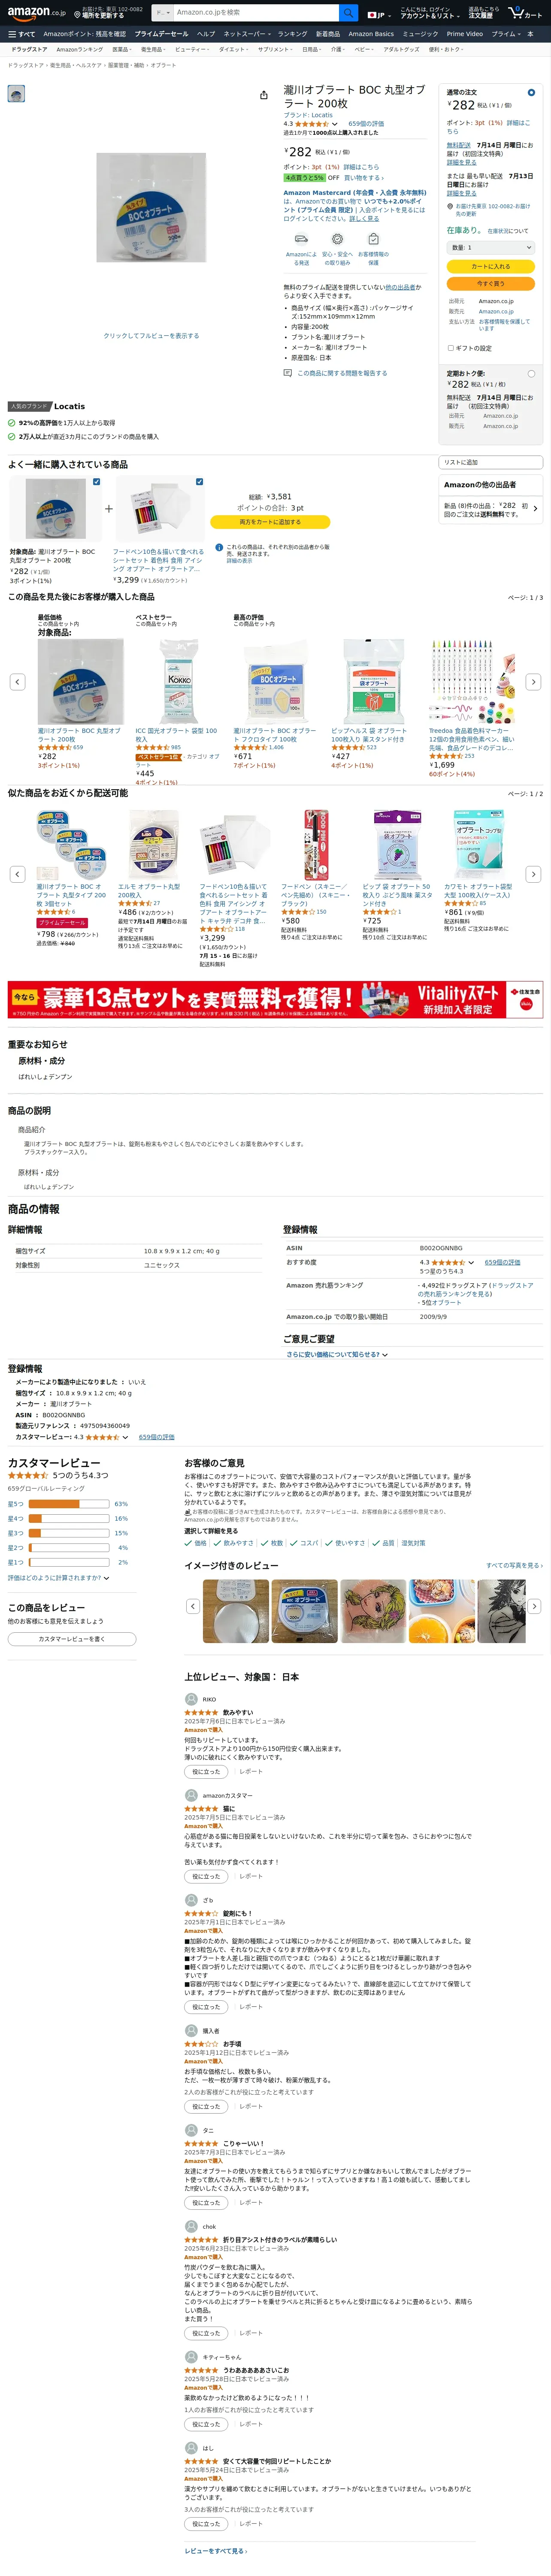Click 今すぐ買う button
The height and width of the screenshot is (2576, 551).
click(490, 284)
